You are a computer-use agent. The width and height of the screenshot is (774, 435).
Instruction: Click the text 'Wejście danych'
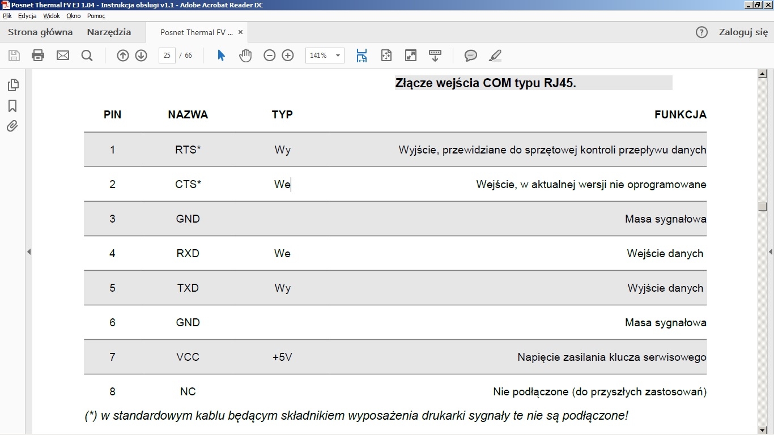click(x=665, y=253)
